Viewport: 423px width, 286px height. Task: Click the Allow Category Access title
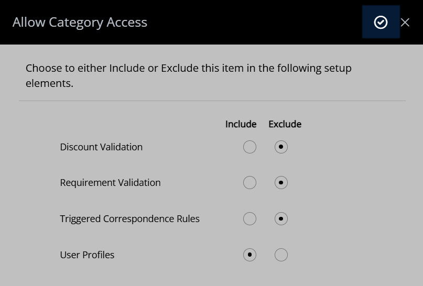(x=80, y=22)
